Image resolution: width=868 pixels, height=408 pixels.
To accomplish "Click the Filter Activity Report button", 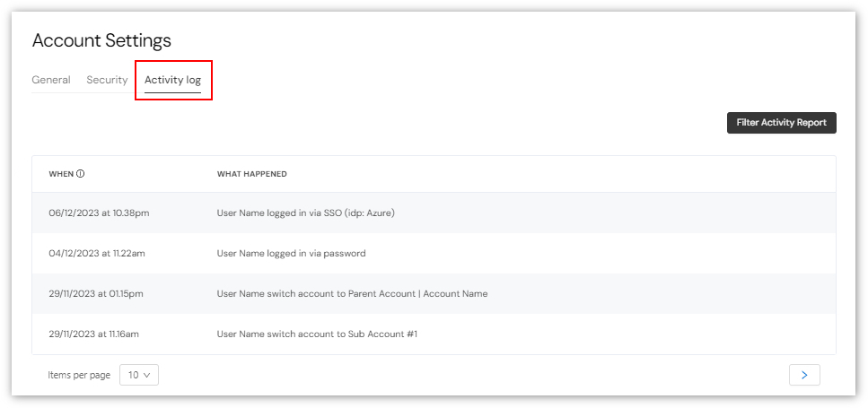I will (x=781, y=123).
